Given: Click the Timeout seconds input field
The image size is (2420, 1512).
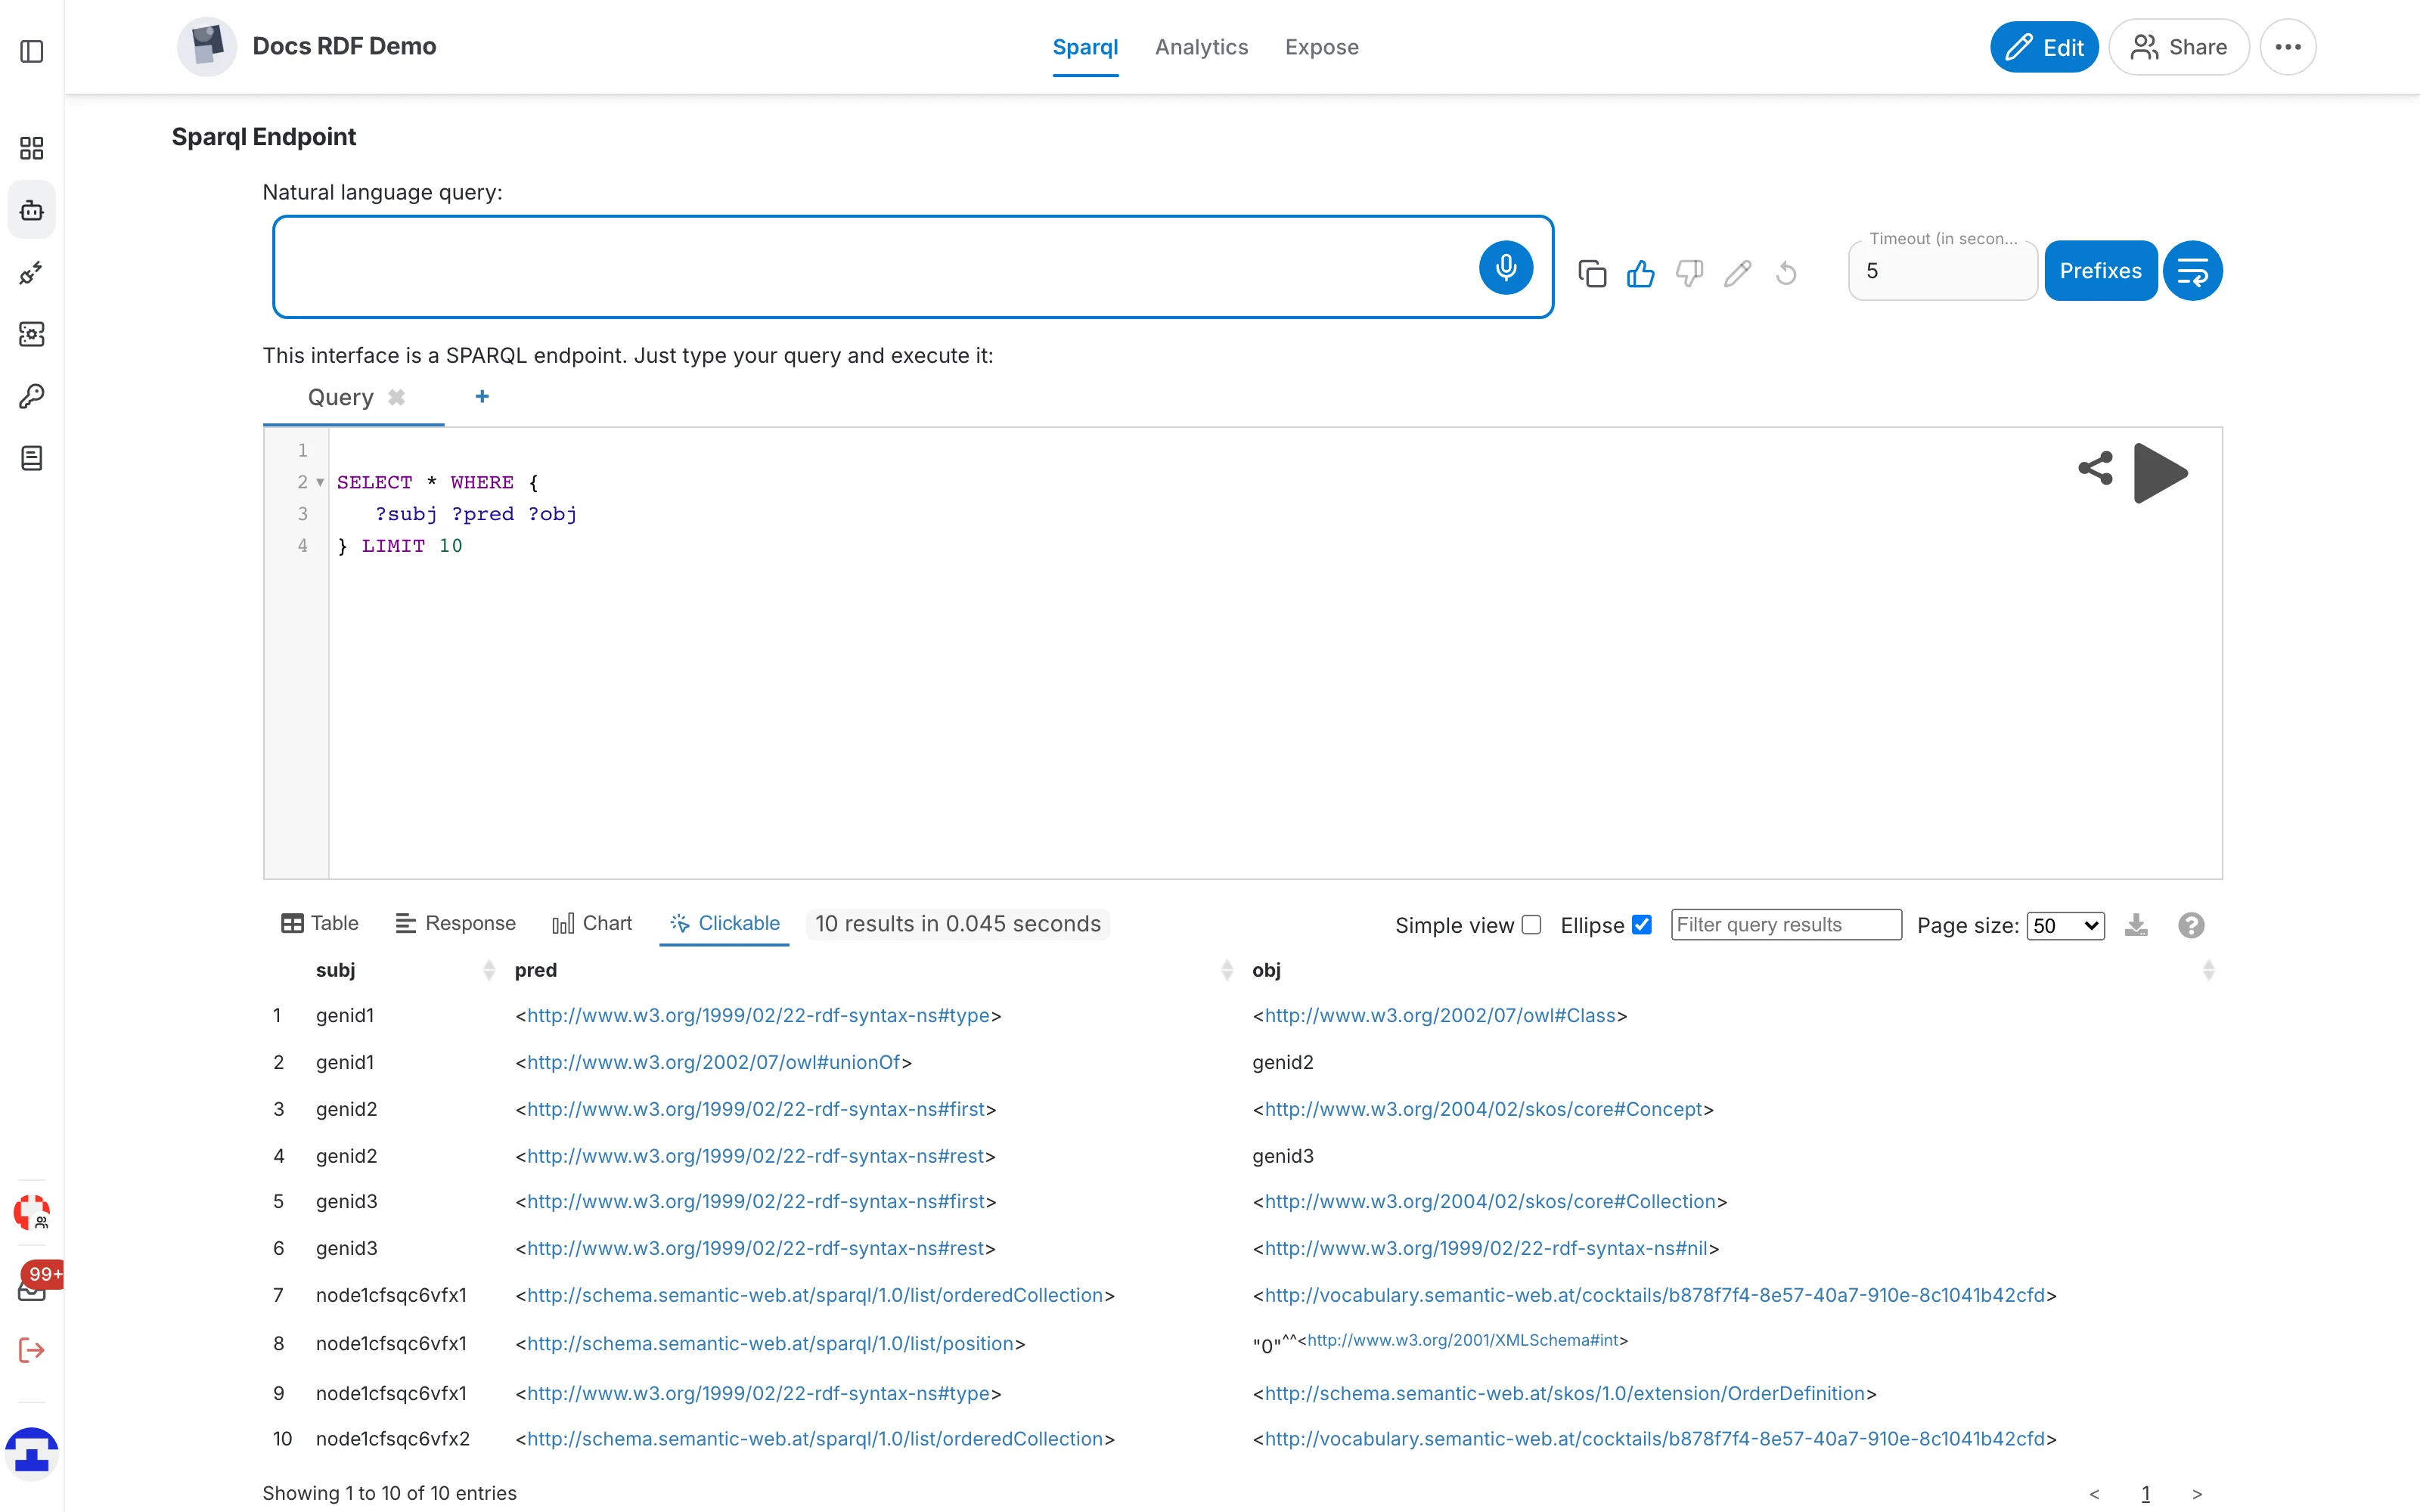Looking at the screenshot, I should click(x=1942, y=271).
